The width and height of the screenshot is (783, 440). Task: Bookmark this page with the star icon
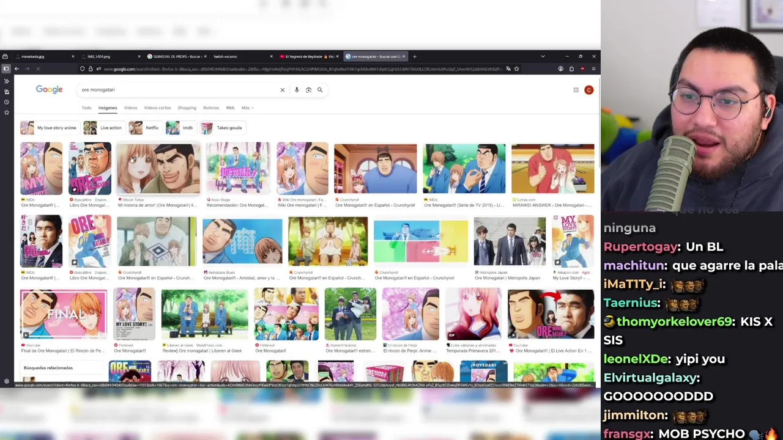[516, 68]
